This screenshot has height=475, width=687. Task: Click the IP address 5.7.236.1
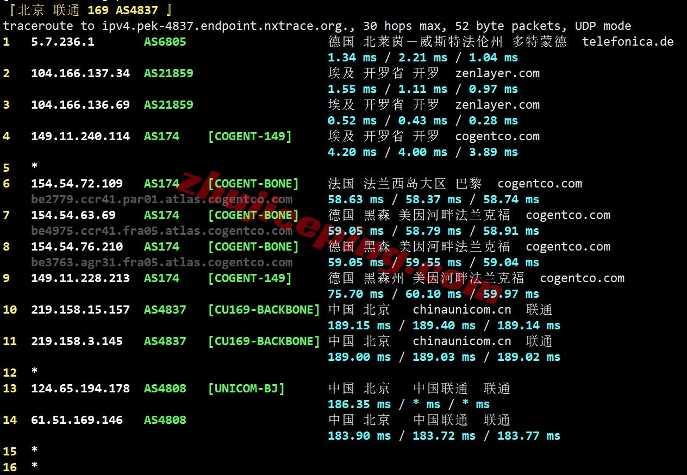point(63,42)
